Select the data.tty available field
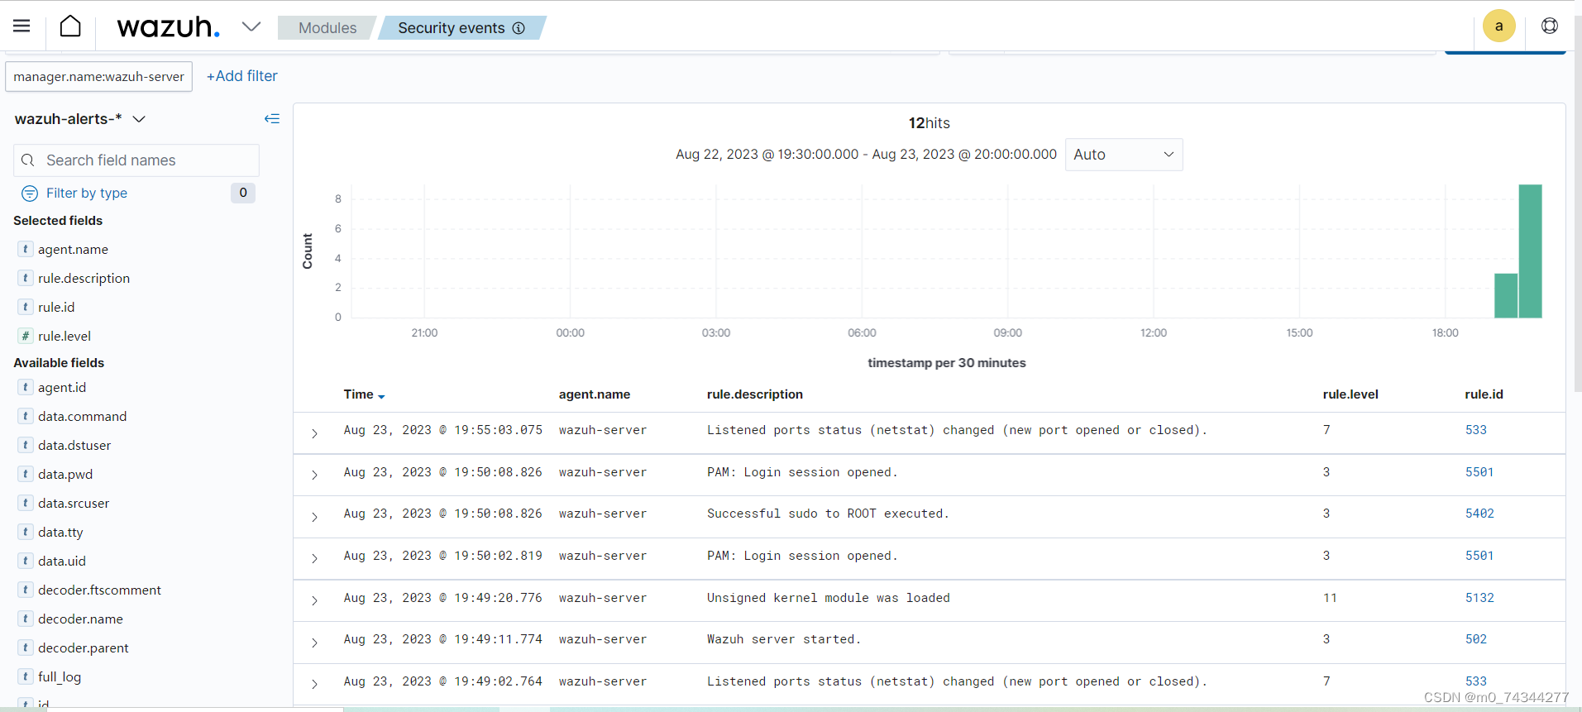This screenshot has height=712, width=1582. point(60,532)
